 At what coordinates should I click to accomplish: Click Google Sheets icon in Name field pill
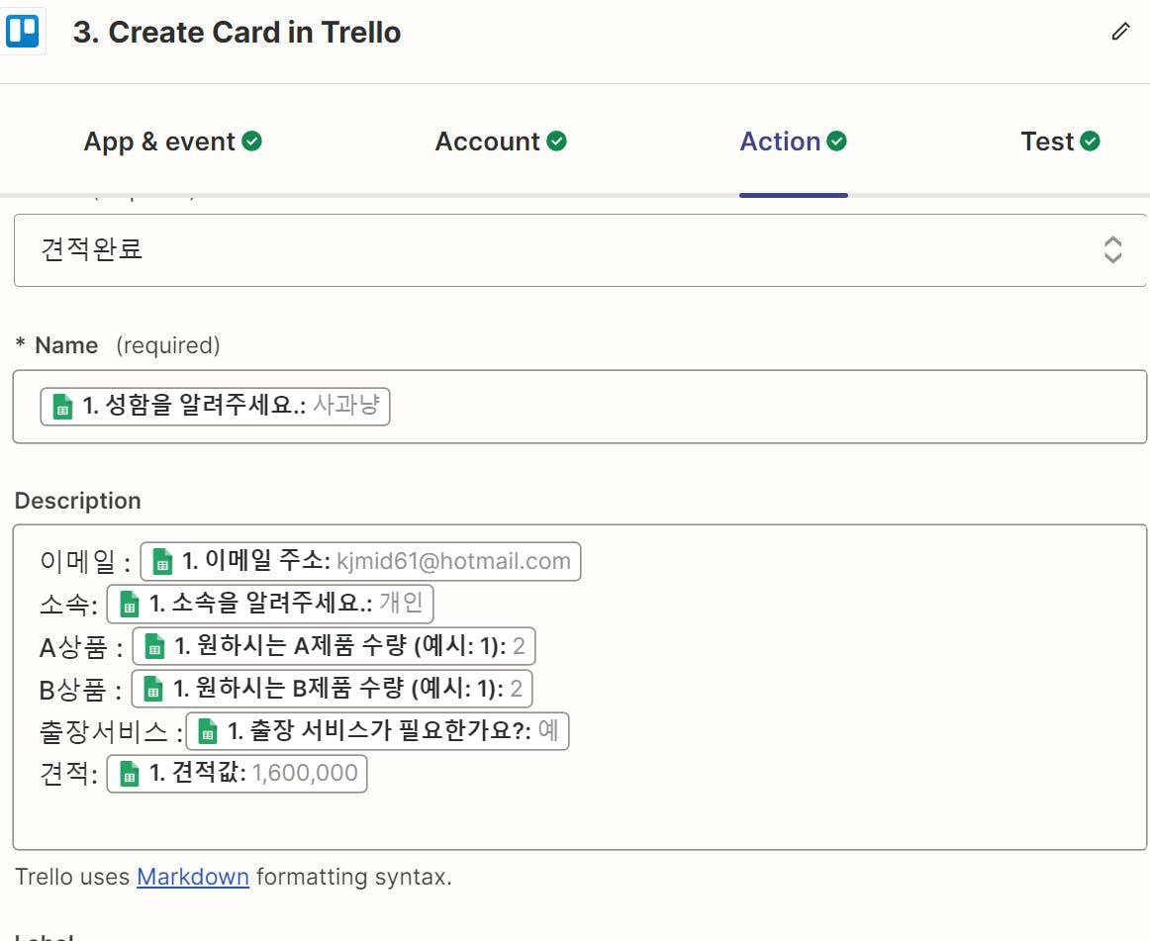[62, 407]
